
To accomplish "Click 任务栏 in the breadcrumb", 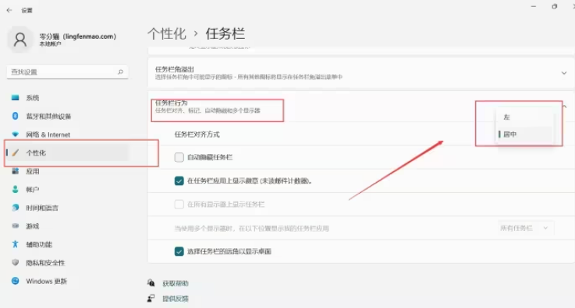I will pyautogui.click(x=225, y=33).
